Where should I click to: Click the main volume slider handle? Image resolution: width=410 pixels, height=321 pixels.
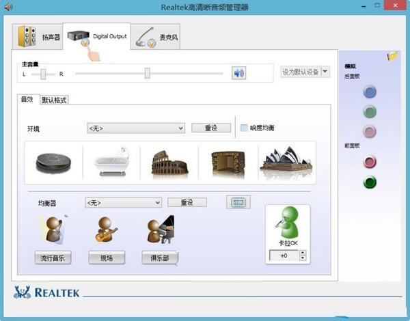147,73
